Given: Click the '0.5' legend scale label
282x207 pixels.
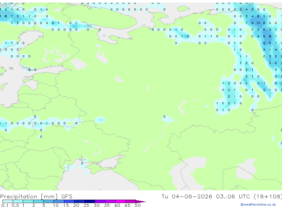Looking at the screenshot, I should pos(15,205).
